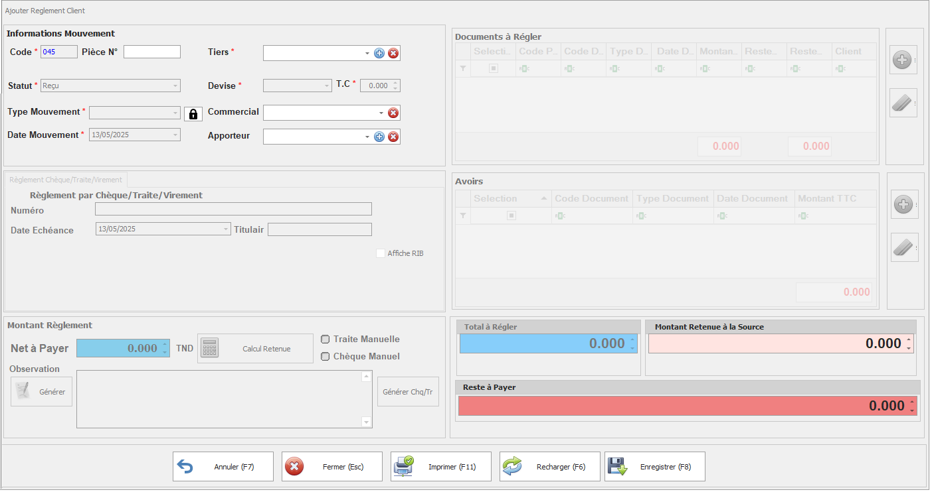Screen dimensions: 930x492
Task: Check the Chèque Manuel checkbox
Action: [325, 356]
